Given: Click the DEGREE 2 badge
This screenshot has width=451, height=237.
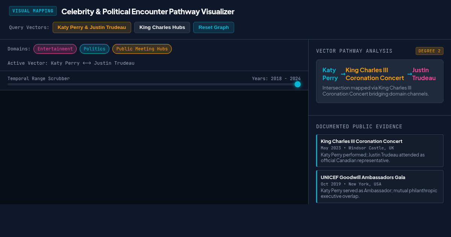Looking at the screenshot, I should [x=430, y=51].
